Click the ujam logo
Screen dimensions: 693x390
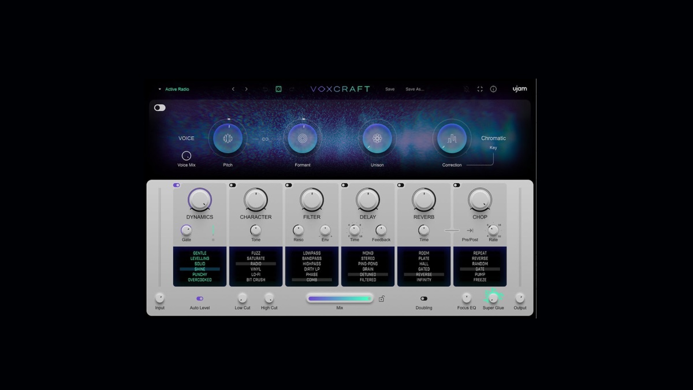pos(520,88)
